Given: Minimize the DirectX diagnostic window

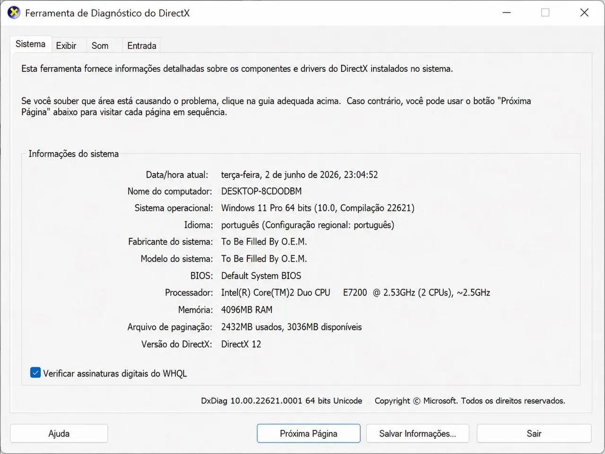Looking at the screenshot, I should pos(507,13).
